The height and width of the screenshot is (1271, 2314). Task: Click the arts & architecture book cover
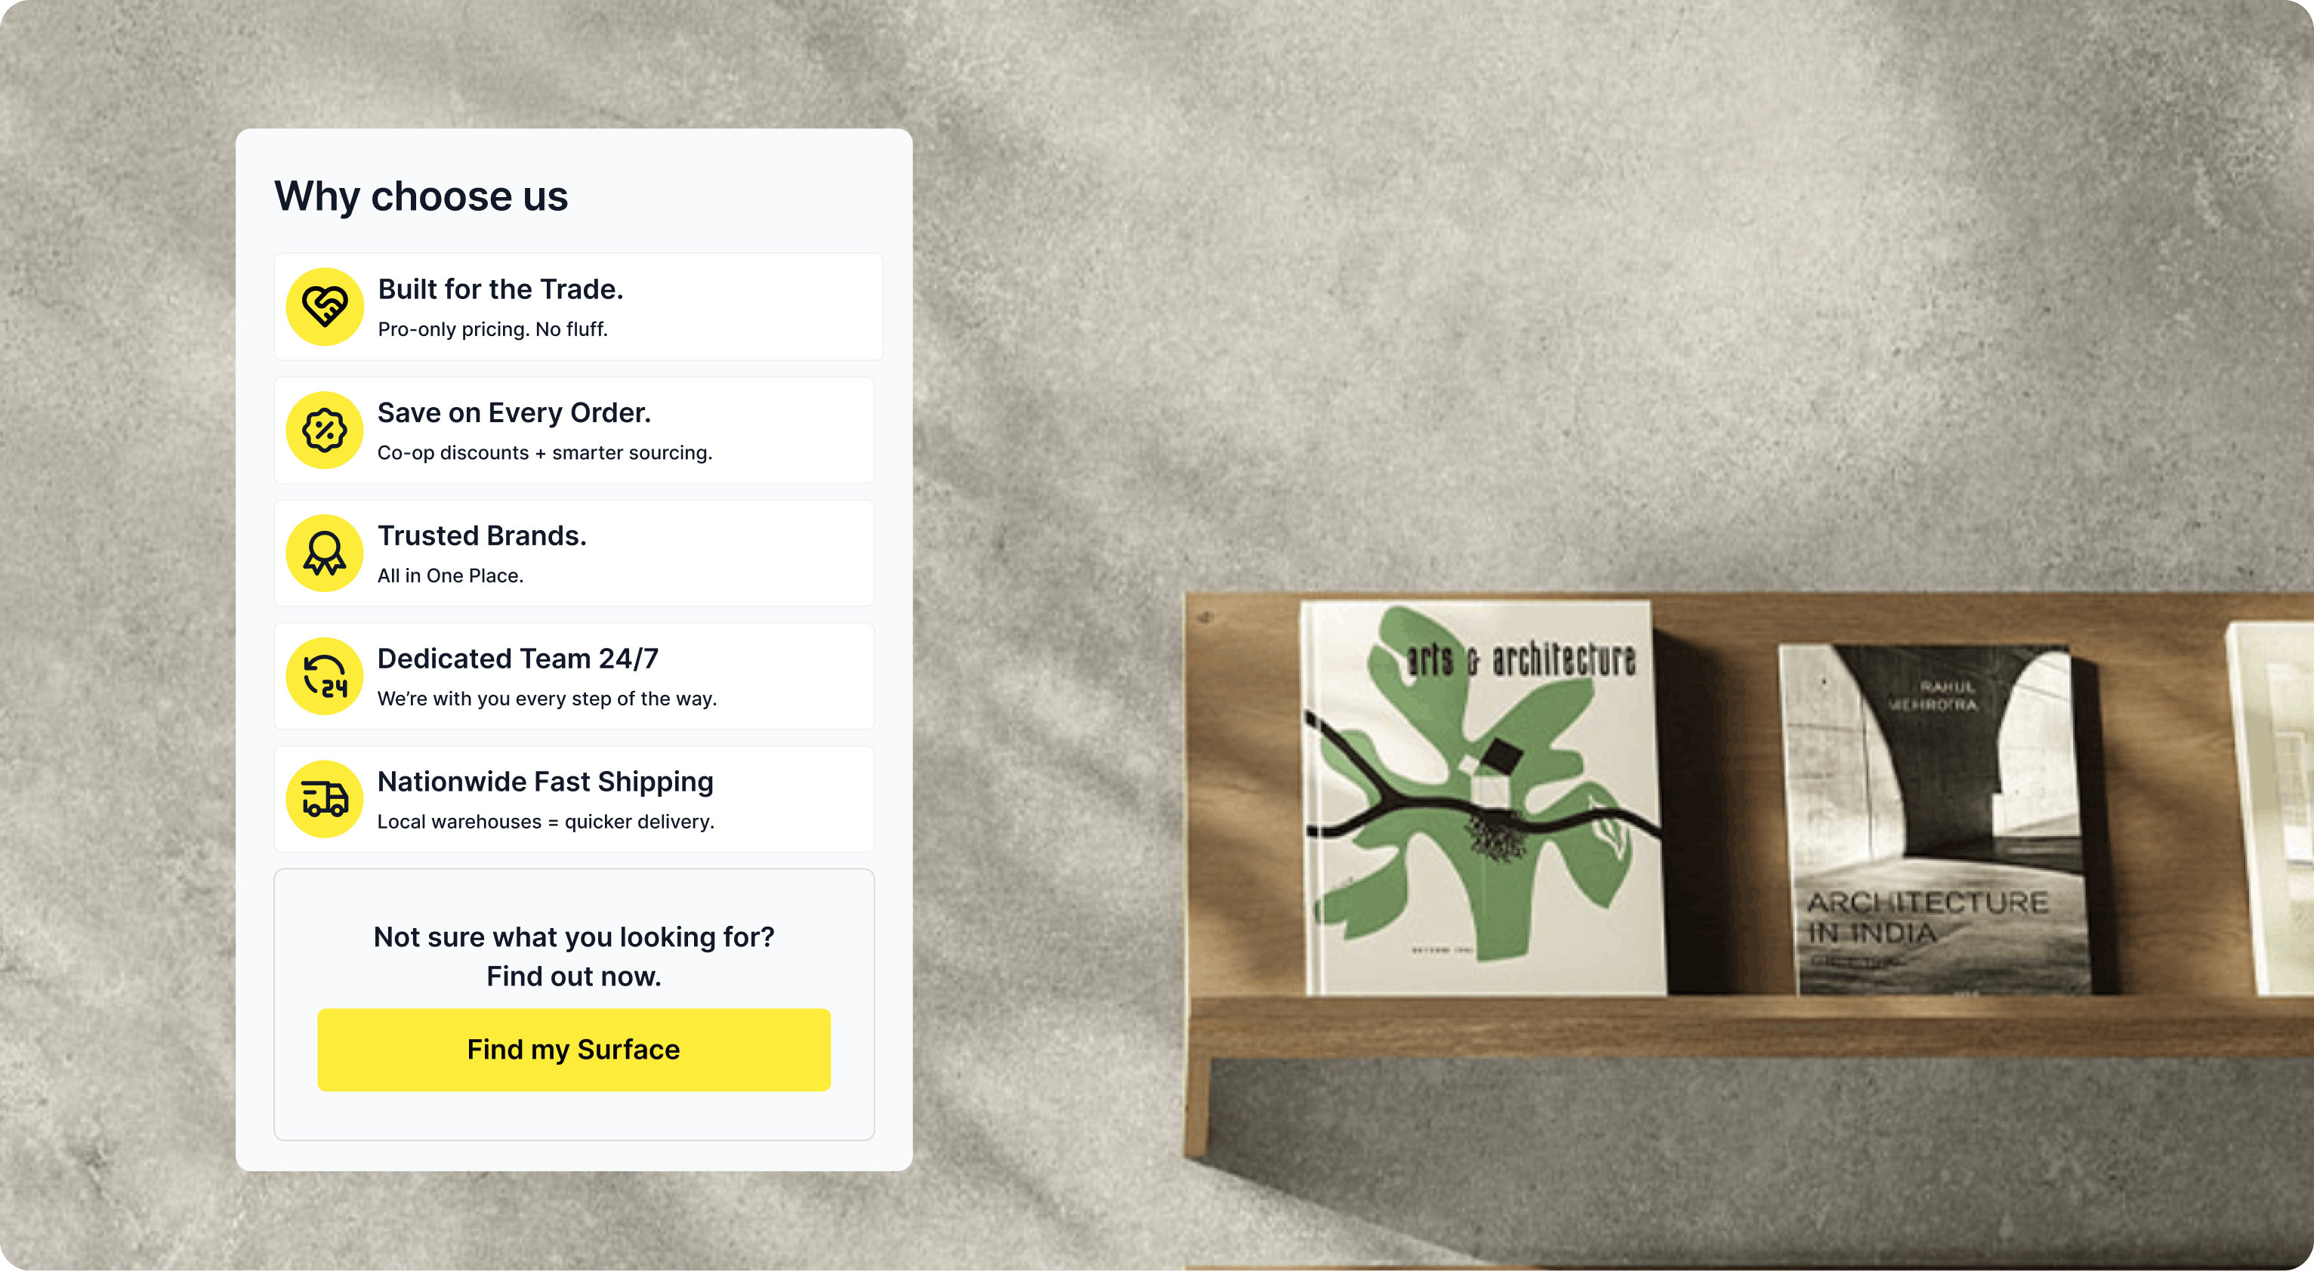point(1483,797)
